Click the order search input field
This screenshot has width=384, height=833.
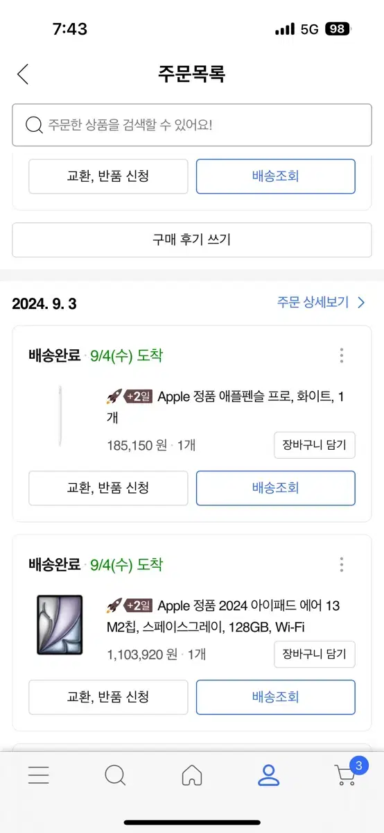pos(192,125)
